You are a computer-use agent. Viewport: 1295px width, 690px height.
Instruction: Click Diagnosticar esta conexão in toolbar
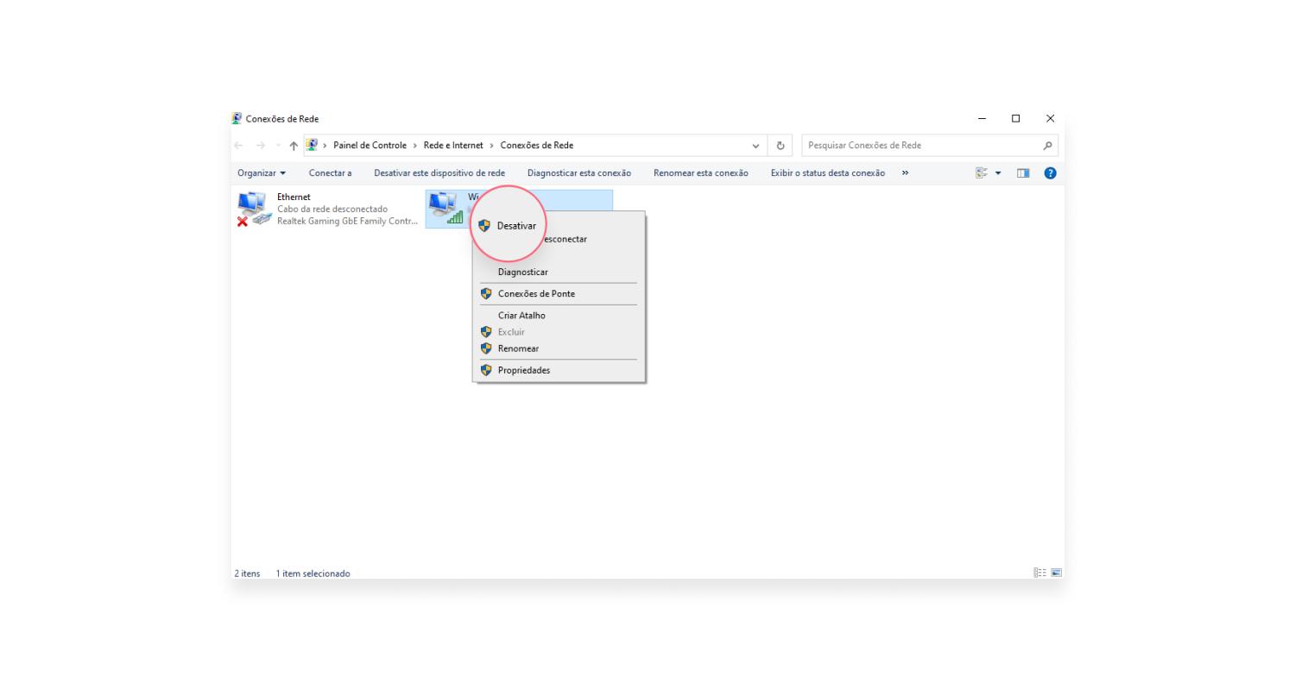pos(579,172)
